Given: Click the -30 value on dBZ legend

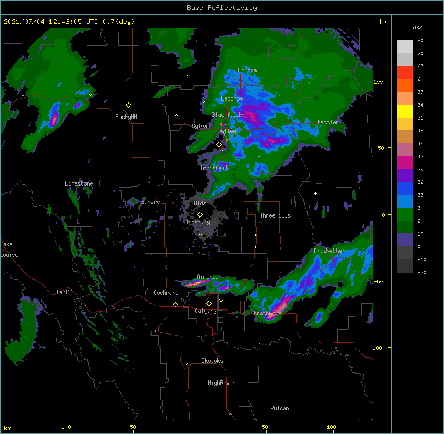Looking at the screenshot, I should point(422,272).
